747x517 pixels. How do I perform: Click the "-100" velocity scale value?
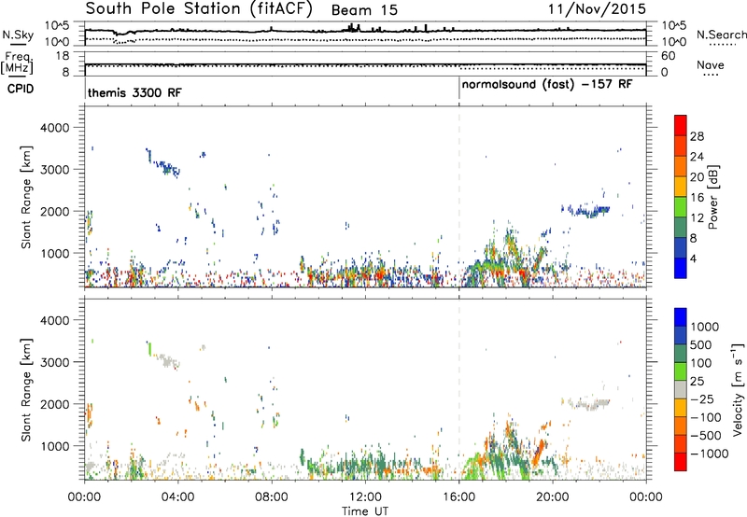(706, 417)
